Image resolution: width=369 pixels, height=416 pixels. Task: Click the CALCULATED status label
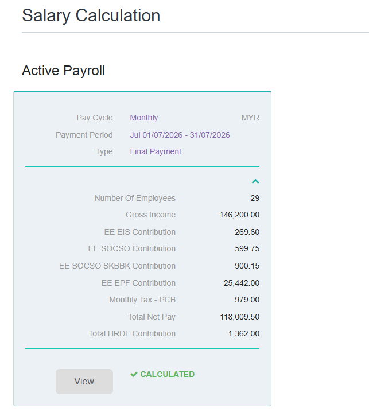pos(168,374)
